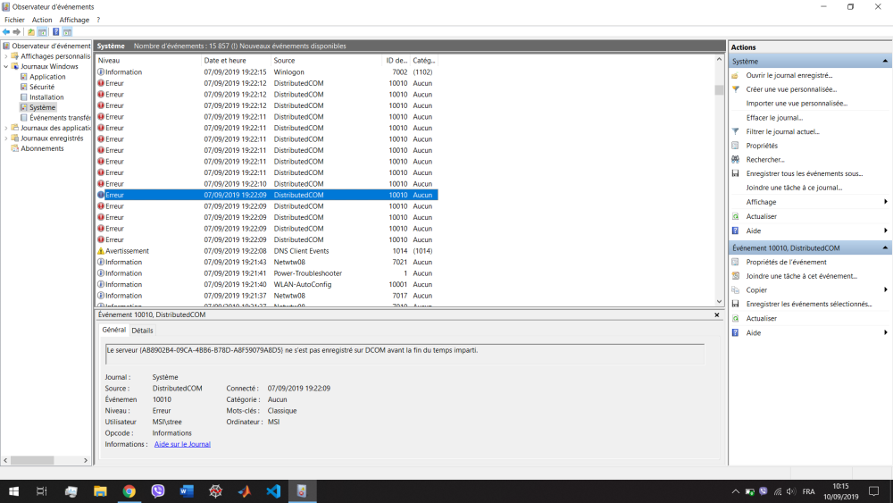Open Google Chrome from the taskbar
Viewport: 893px width, 503px height.
point(129,491)
